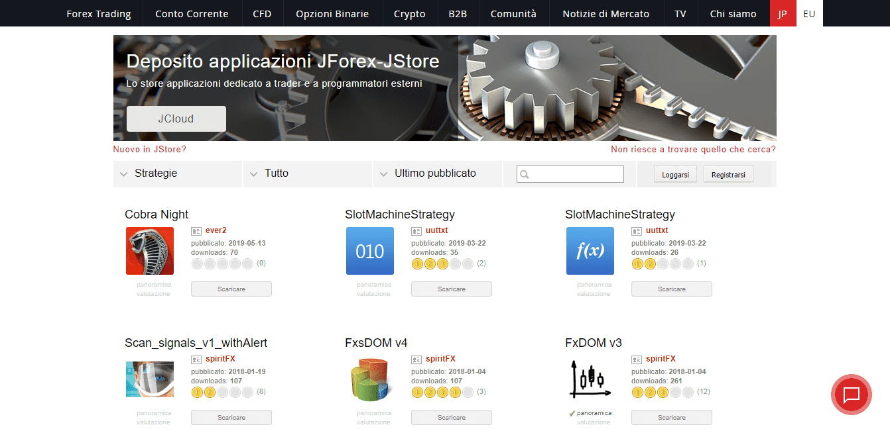The image size is (890, 431).
Task: Open the Scan_signals_v1_withAlert title link
Action: tap(196, 343)
